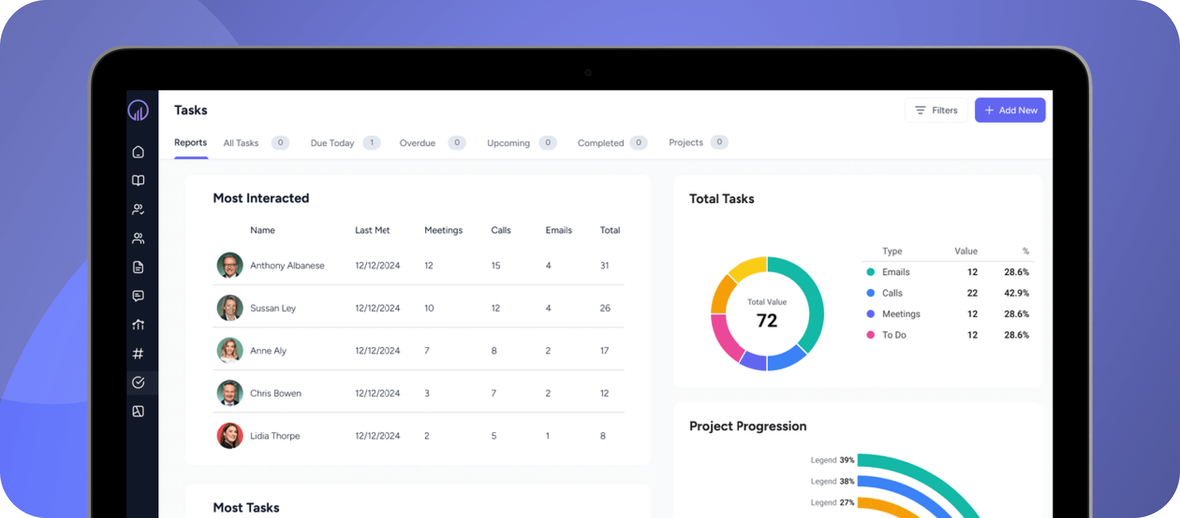This screenshot has height=518, width=1180.
Task: Switch to the All Tasks tab
Action: click(256, 143)
